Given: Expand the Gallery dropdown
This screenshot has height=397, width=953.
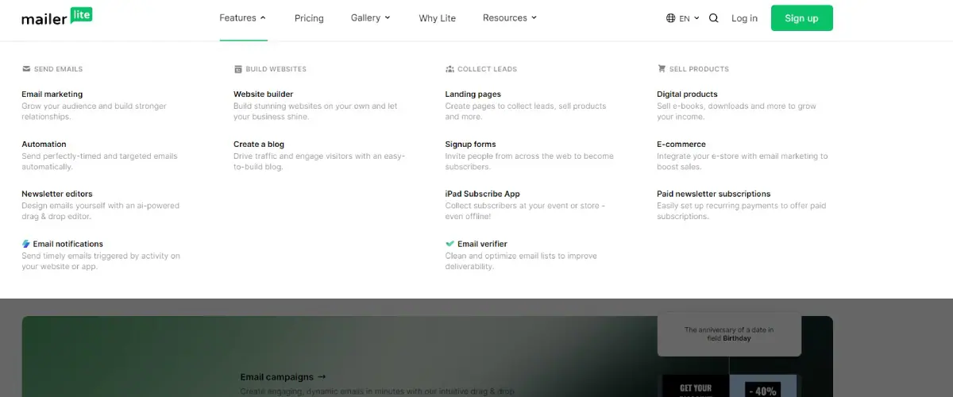Looking at the screenshot, I should coord(370,18).
